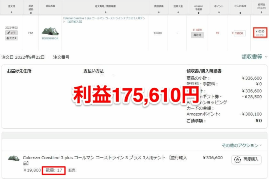Select 商品の小計 amount ¥336,600
The image size is (269, 179).
[252, 78]
